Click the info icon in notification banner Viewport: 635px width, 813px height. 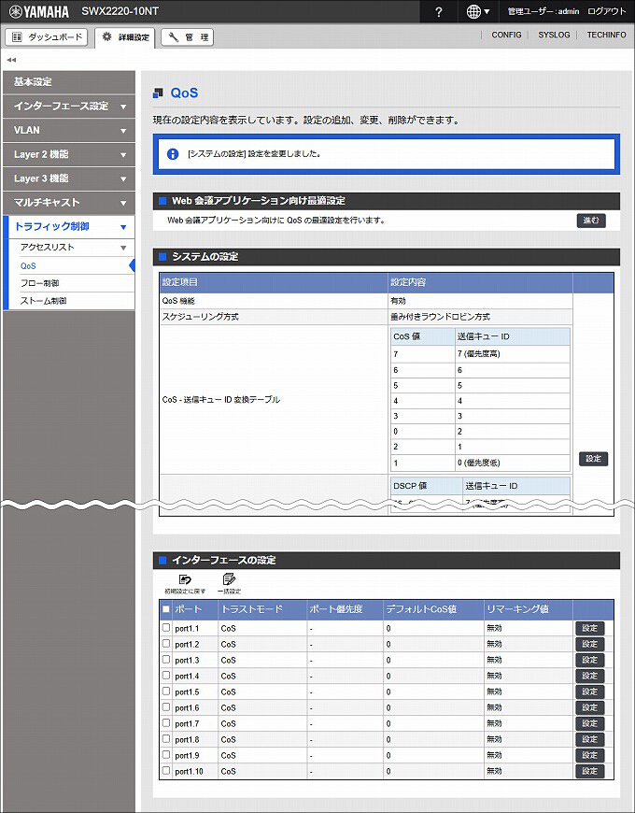pyautogui.click(x=173, y=154)
